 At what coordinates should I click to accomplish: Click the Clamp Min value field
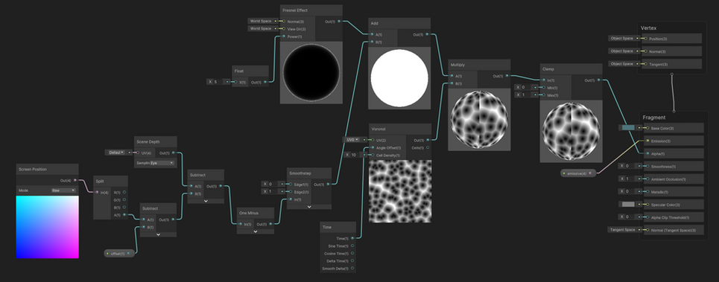(x=527, y=87)
